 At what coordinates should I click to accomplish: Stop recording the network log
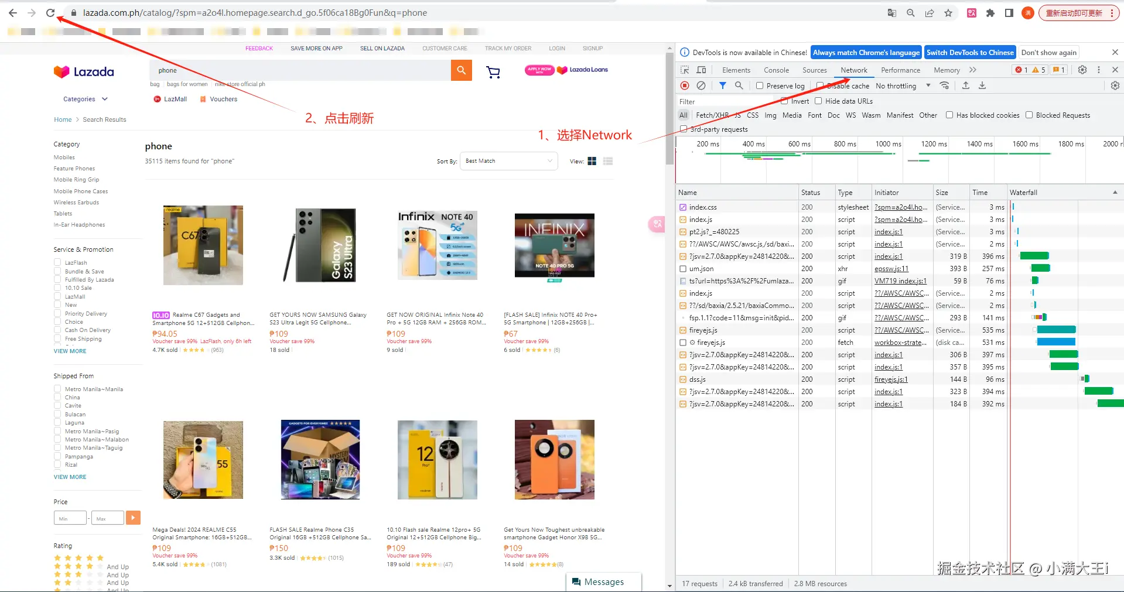tap(685, 85)
